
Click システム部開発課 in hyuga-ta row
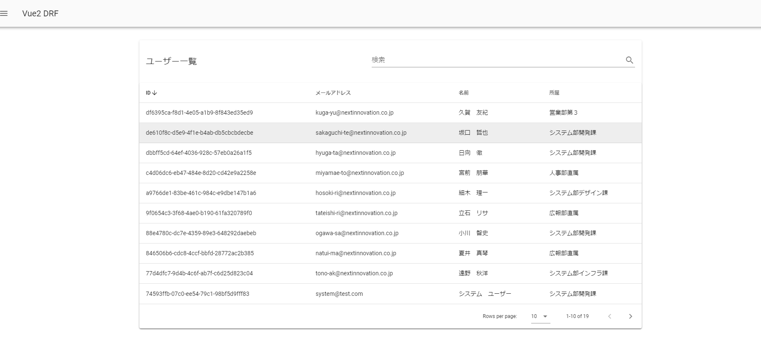point(573,153)
